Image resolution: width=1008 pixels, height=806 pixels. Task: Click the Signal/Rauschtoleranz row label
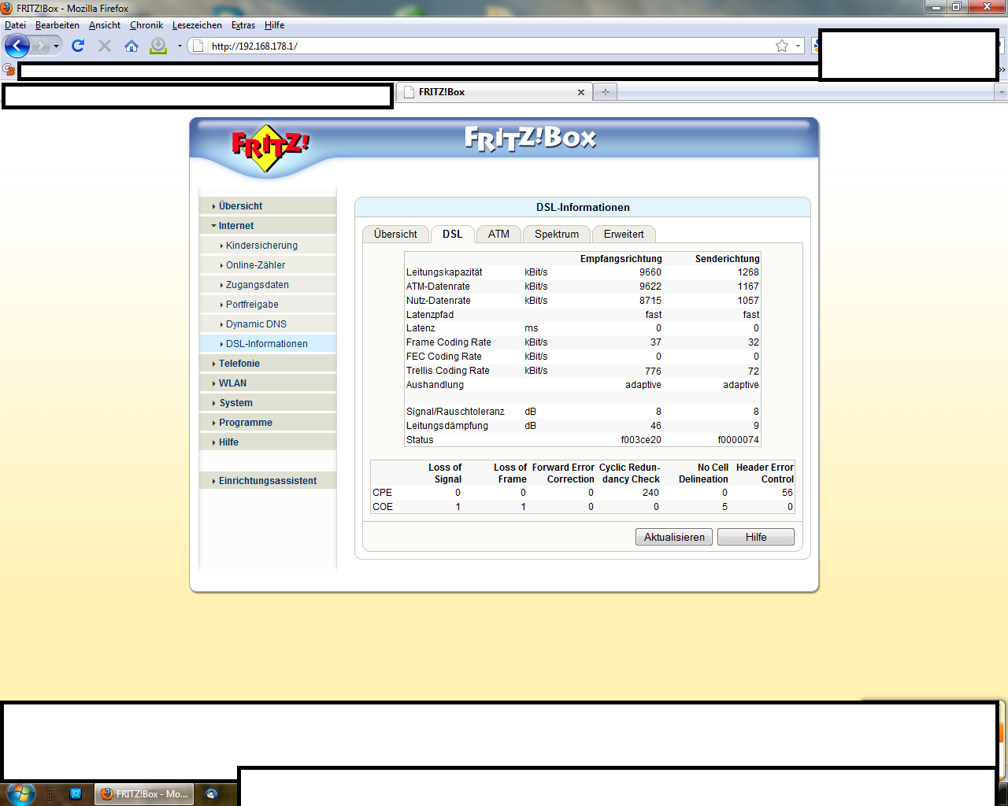point(455,412)
